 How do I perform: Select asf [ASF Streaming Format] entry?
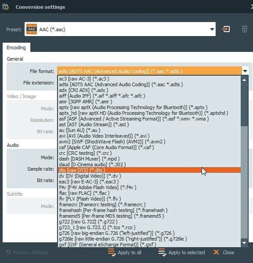(149, 119)
